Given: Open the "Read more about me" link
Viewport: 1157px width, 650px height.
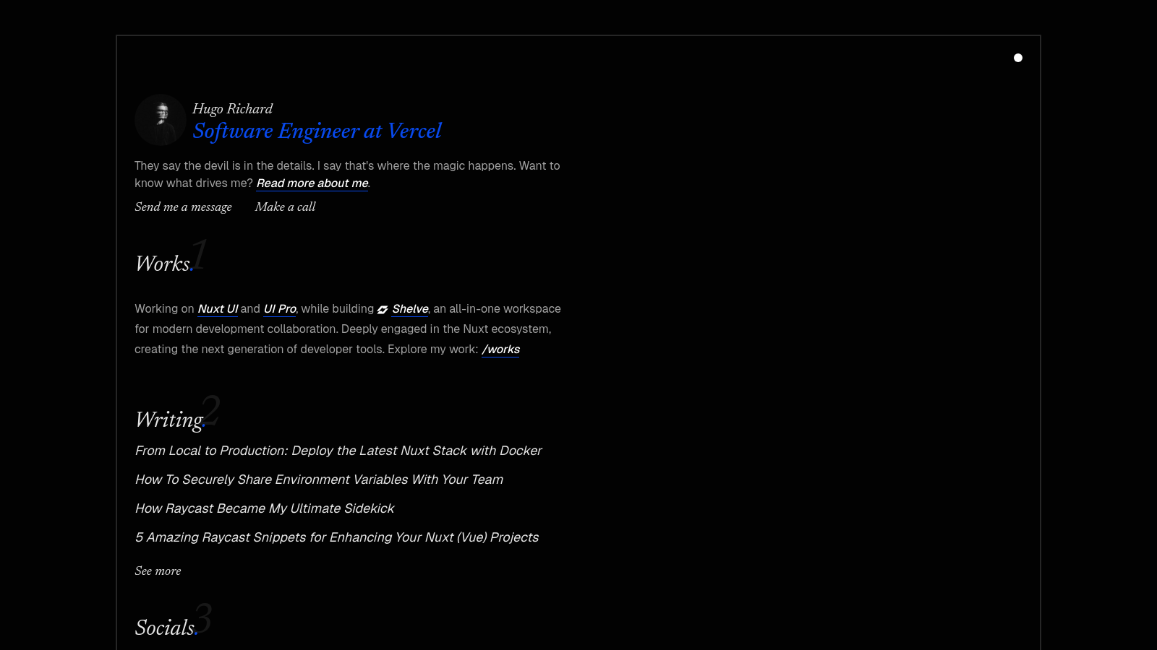Looking at the screenshot, I should pos(312,183).
